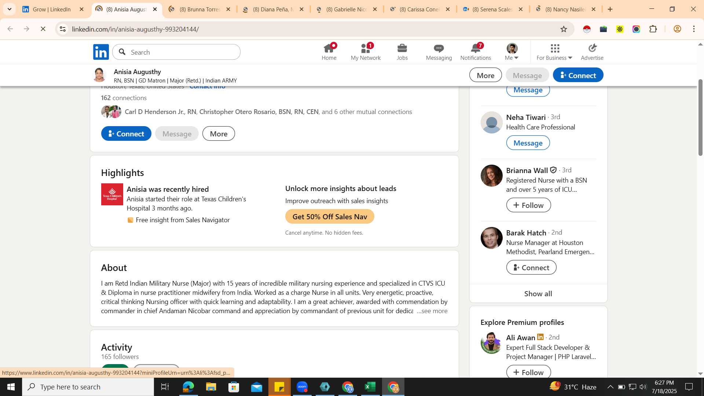Open the More menu in sticky header

click(x=485, y=75)
